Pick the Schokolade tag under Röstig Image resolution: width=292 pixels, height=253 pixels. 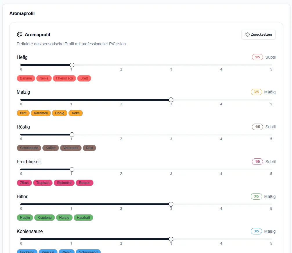click(29, 148)
